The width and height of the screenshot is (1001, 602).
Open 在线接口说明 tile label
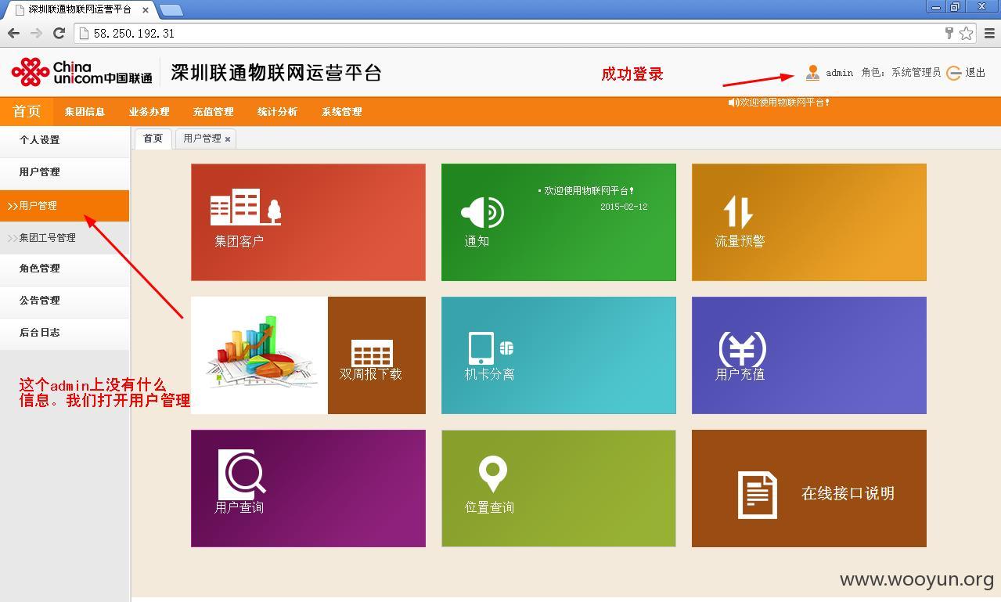pos(848,493)
